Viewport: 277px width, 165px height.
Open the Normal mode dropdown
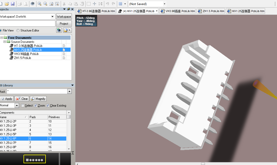pos(17,105)
